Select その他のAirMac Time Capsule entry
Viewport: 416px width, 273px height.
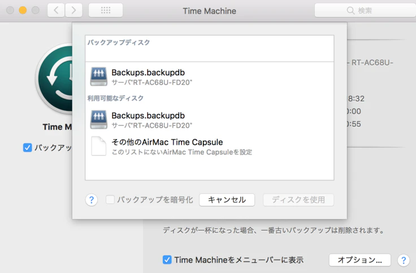tap(209, 146)
